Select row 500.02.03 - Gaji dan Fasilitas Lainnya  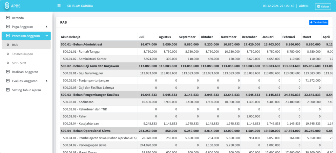197,88
